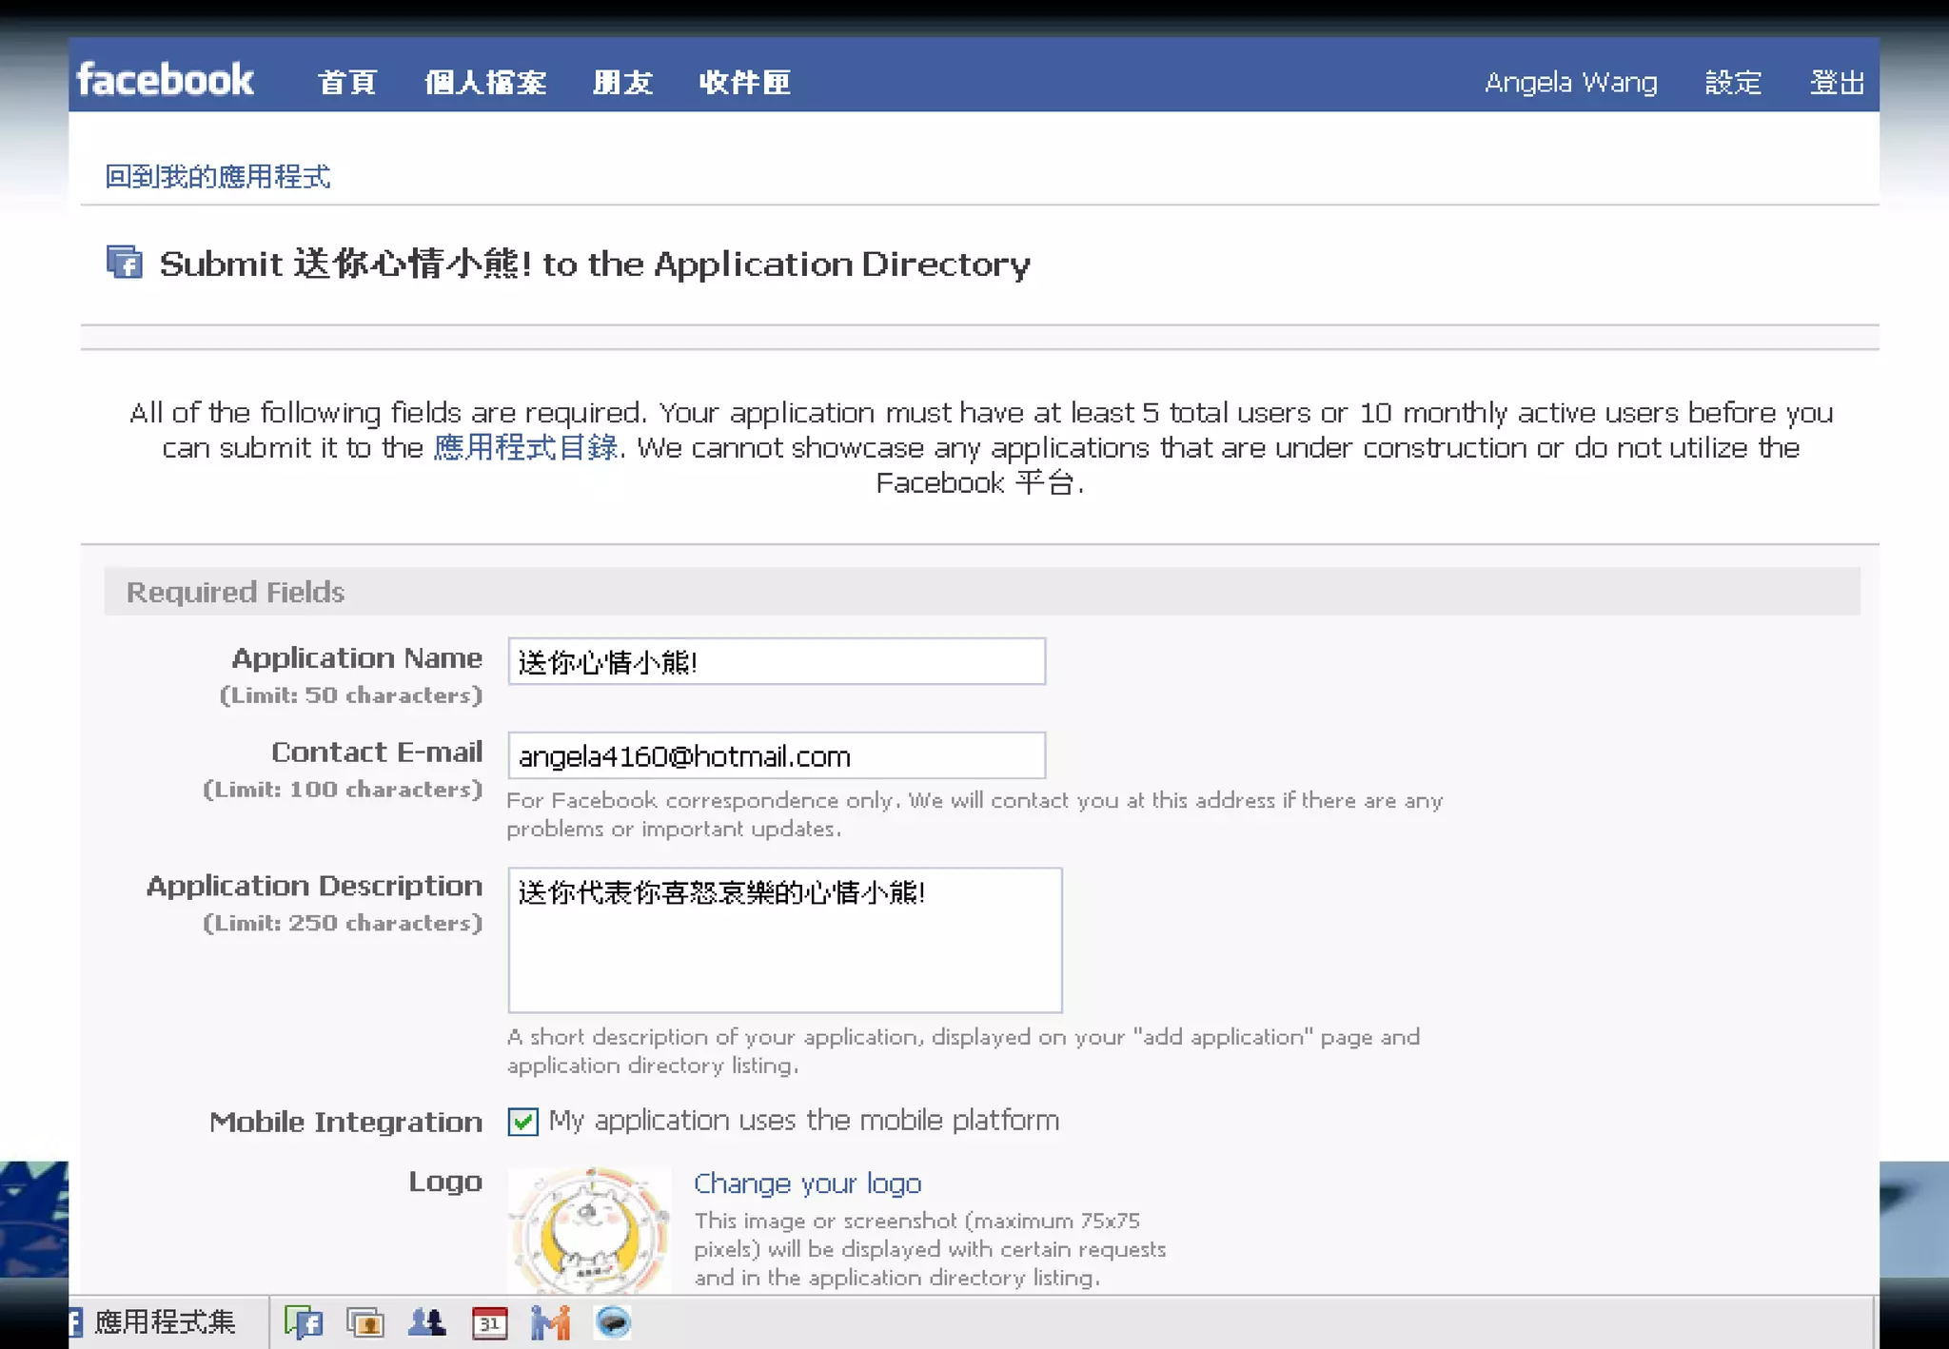Viewport: 1949px width, 1349px height.
Task: Open 朋友 in the navigation bar
Action: (x=622, y=83)
